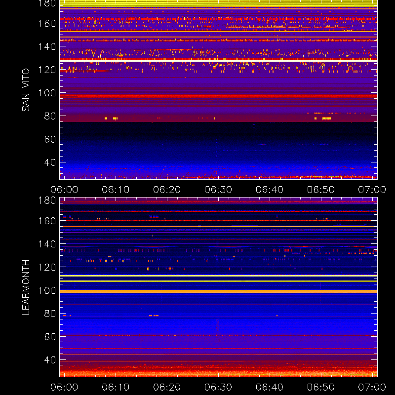This screenshot has height=395, width=395.
Task: Click the 07:00 time label under SAN VITO plot
Action: pos(372,190)
